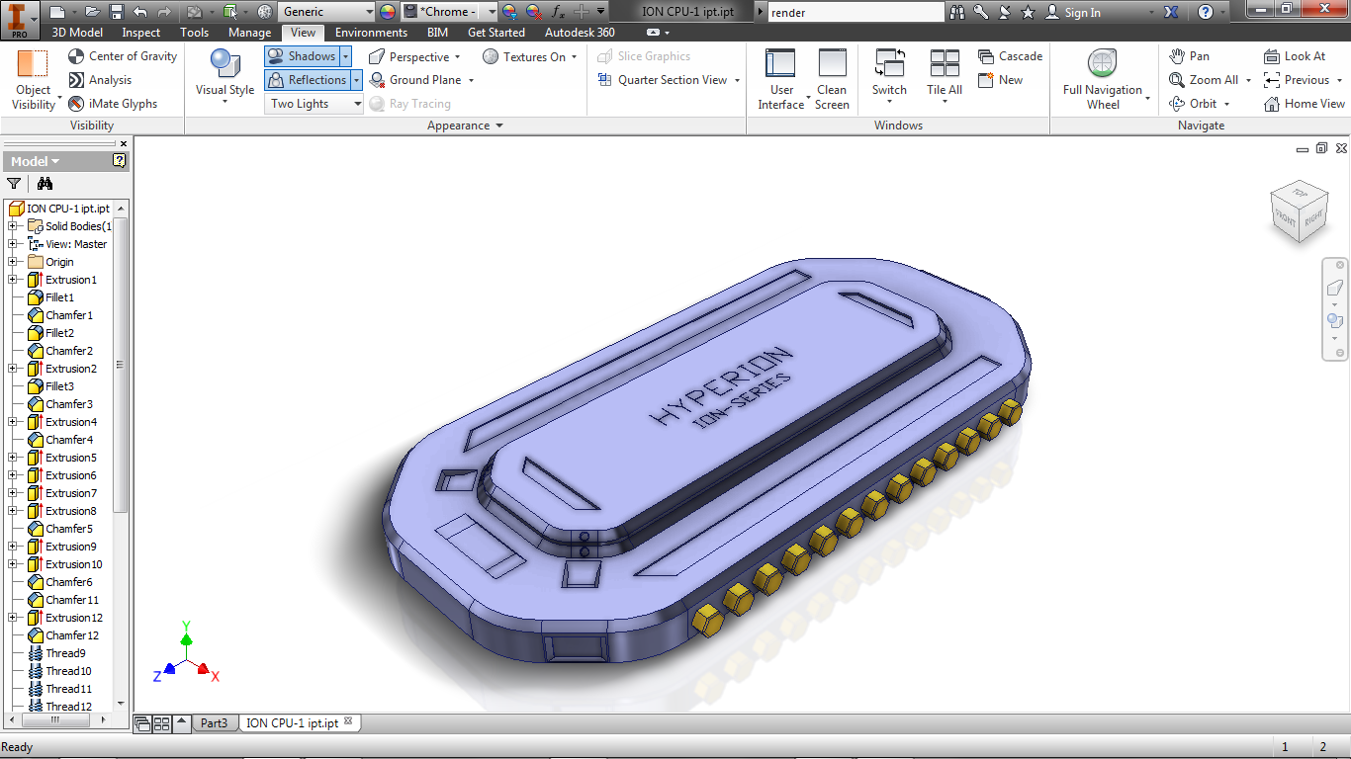This screenshot has height=759, width=1351.
Task: Click in the render search field
Action: 856,13
